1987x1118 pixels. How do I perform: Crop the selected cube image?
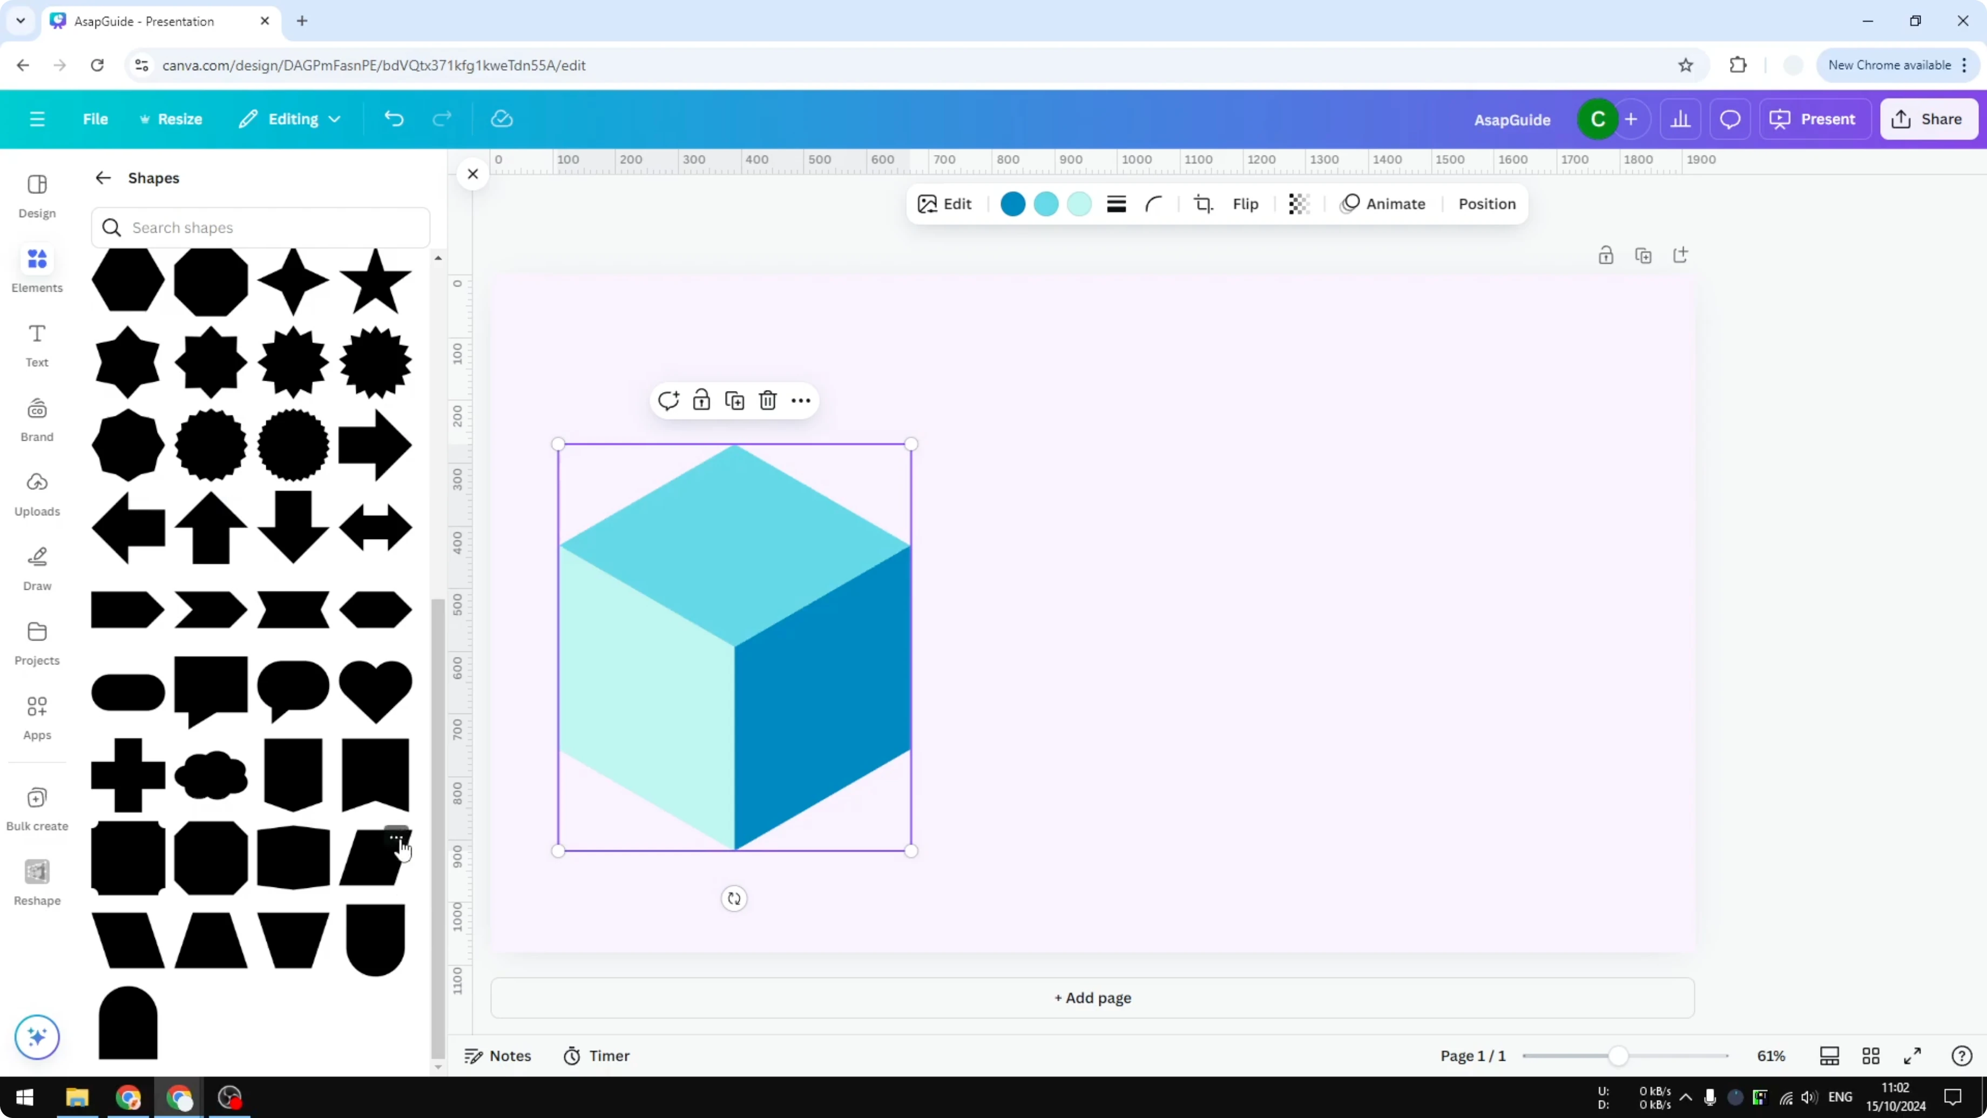[1204, 204]
